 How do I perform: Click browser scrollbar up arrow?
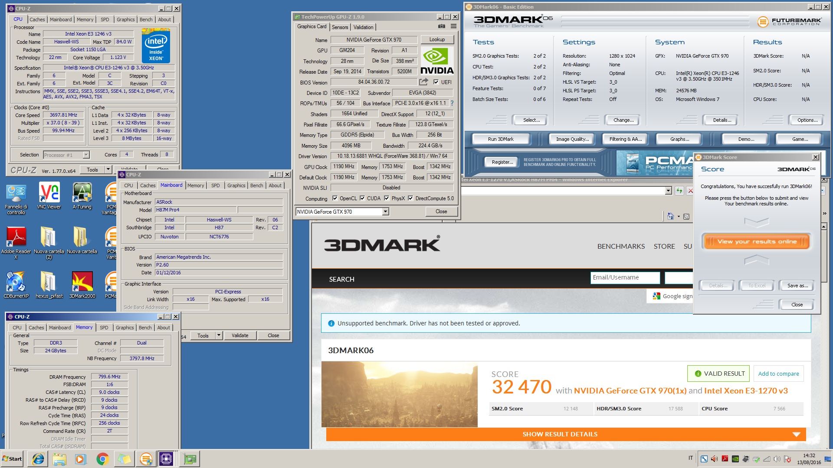[823, 227]
